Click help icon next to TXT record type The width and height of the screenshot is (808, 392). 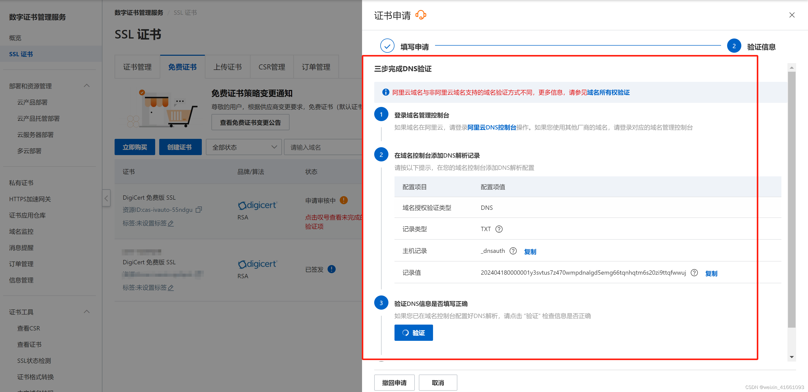click(499, 229)
